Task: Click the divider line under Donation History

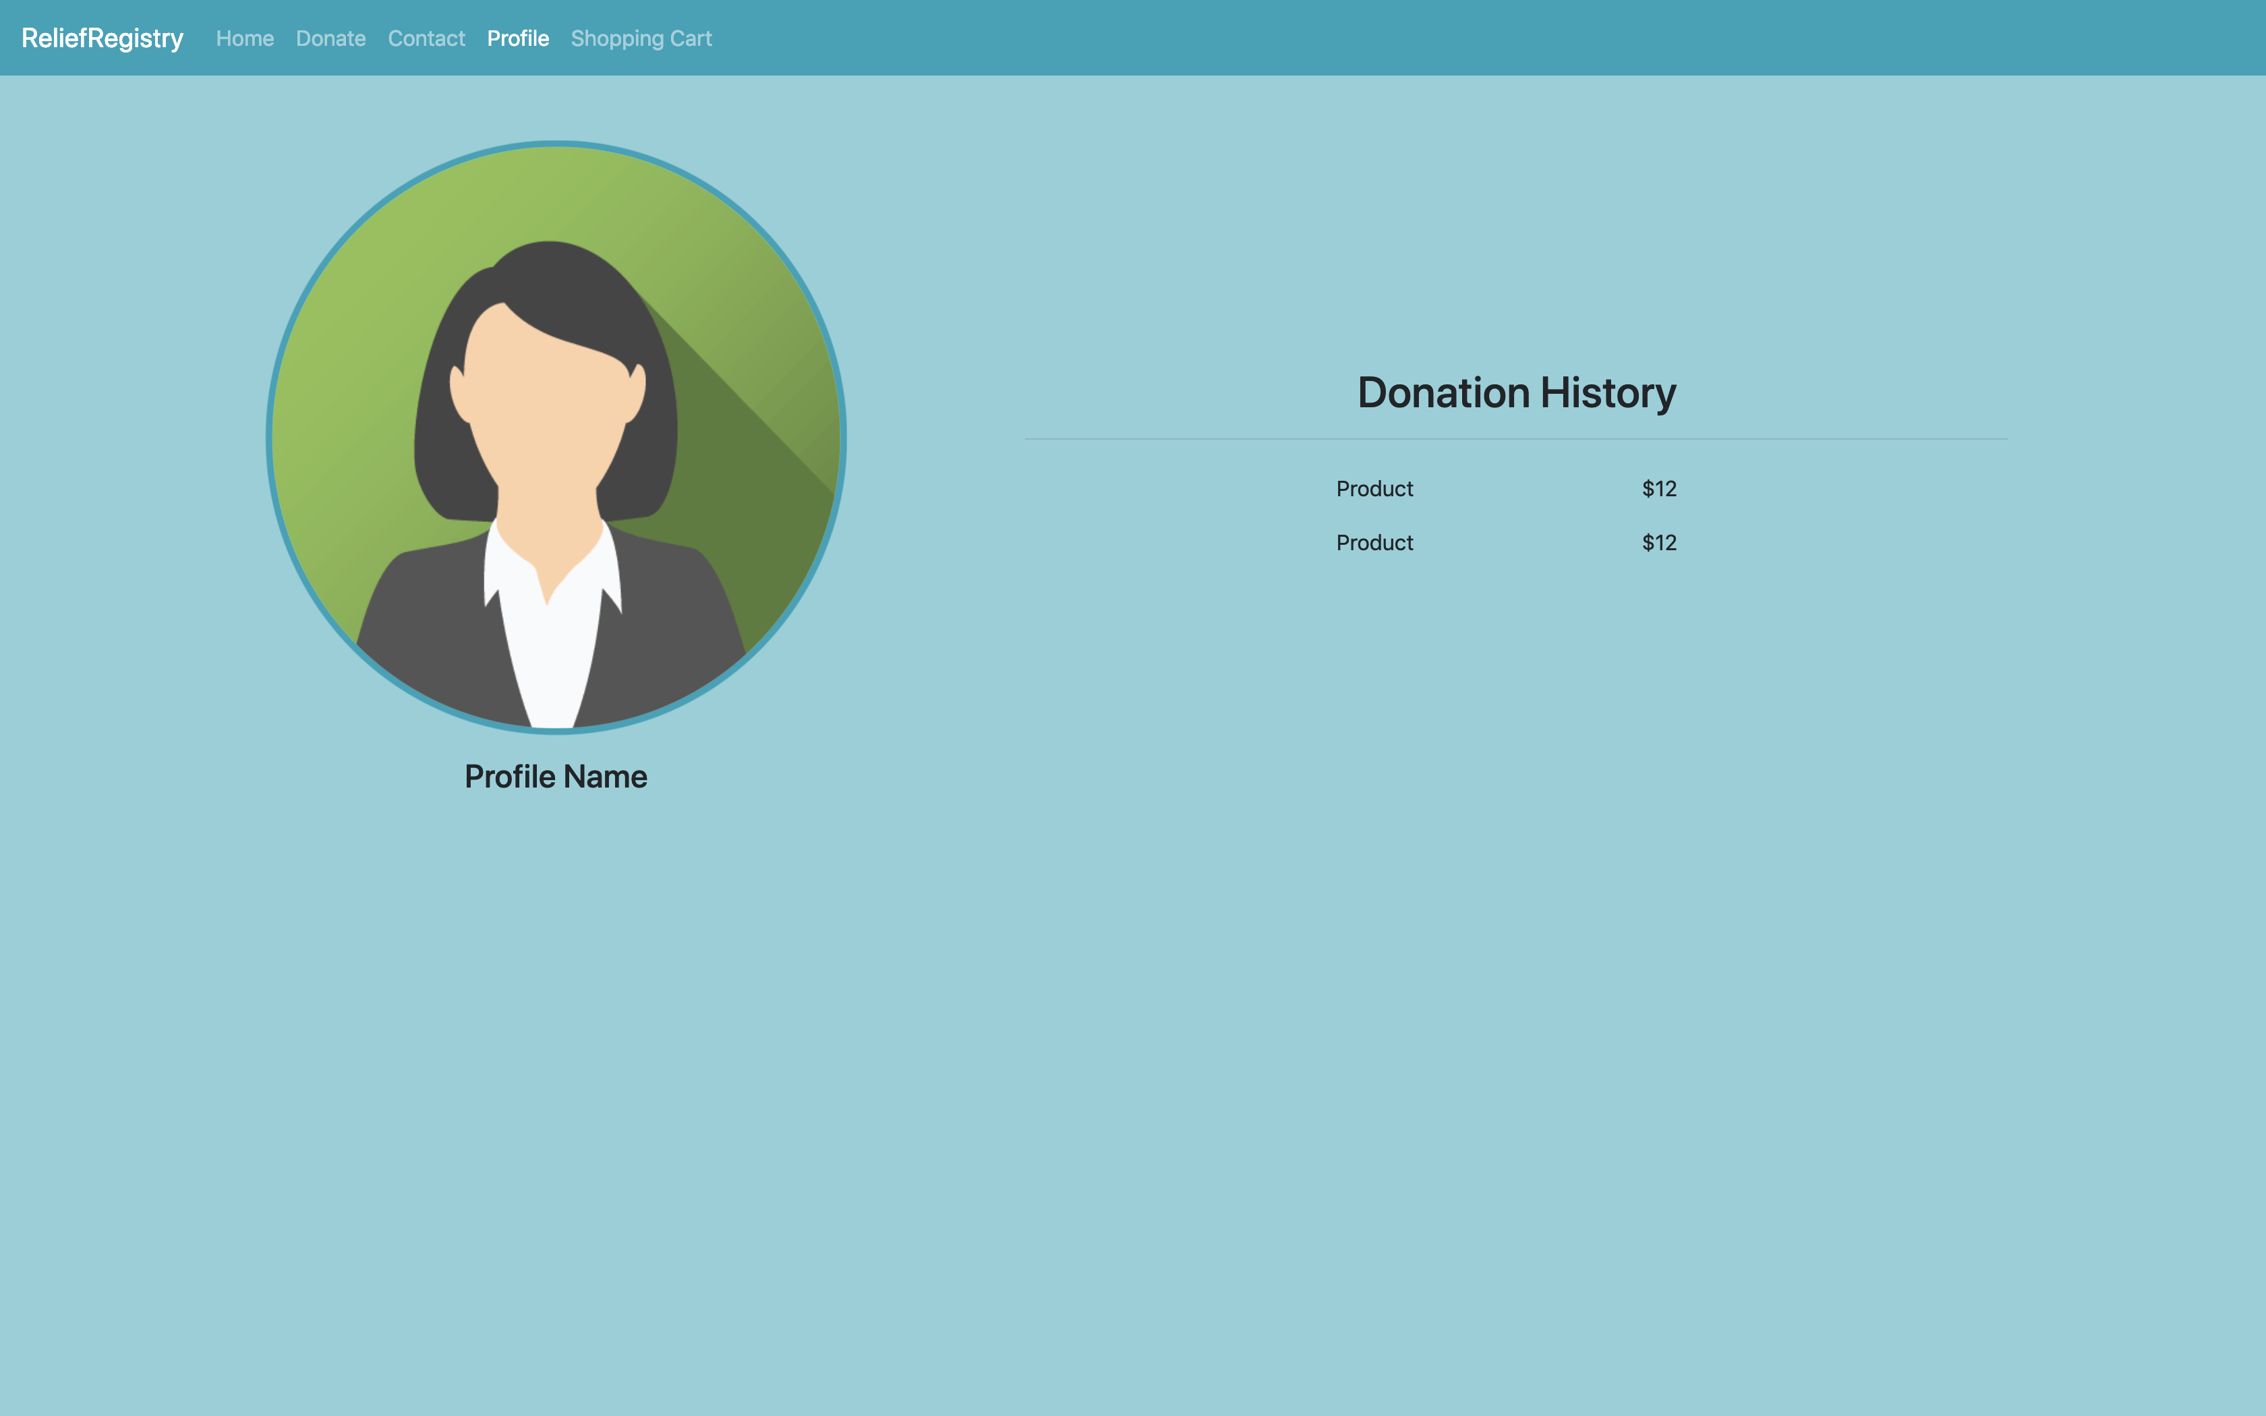Action: click(x=1516, y=438)
